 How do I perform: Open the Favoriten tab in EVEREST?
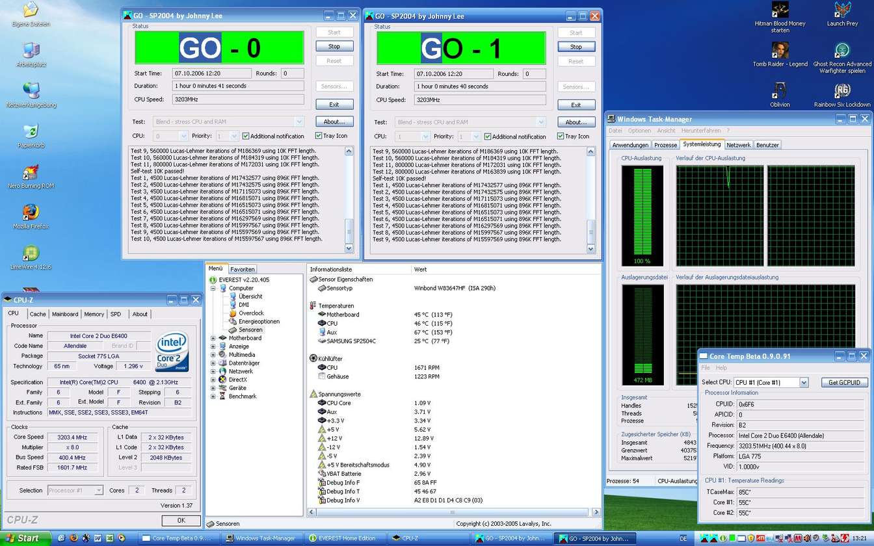tap(243, 269)
